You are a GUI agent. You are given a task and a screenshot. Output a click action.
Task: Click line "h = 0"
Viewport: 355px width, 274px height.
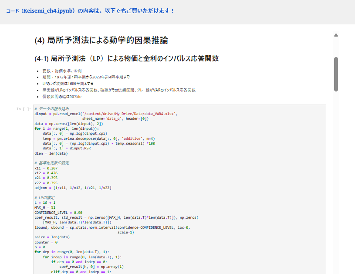40,247
